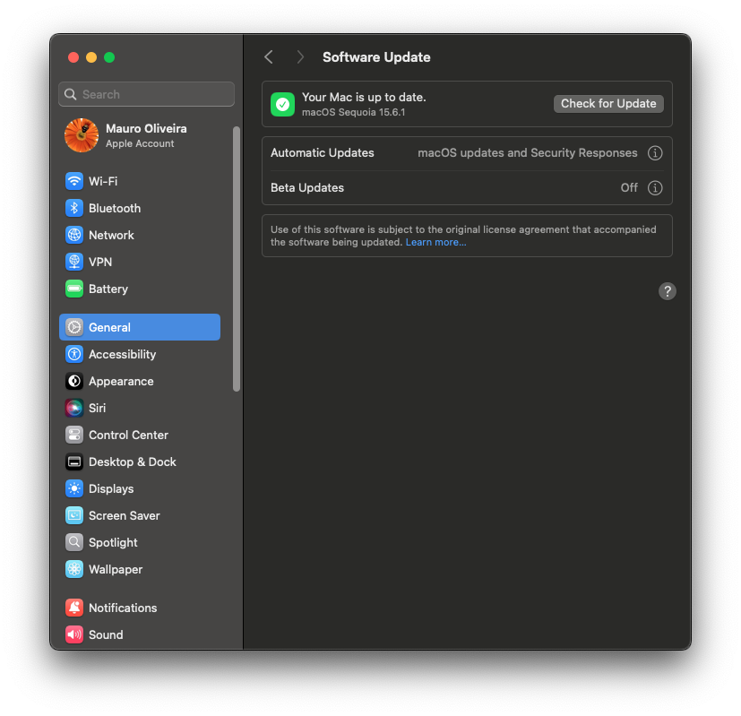
Task: Select the Wallpaper settings icon
Action: click(x=73, y=569)
